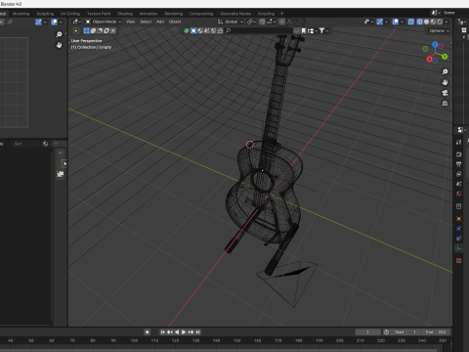Open the Output properties tab
469x352 pixels.
tap(459, 164)
